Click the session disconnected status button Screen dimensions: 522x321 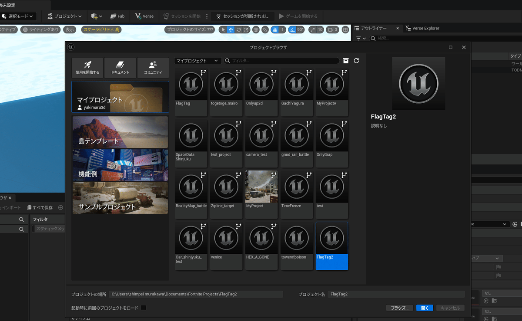click(x=243, y=16)
